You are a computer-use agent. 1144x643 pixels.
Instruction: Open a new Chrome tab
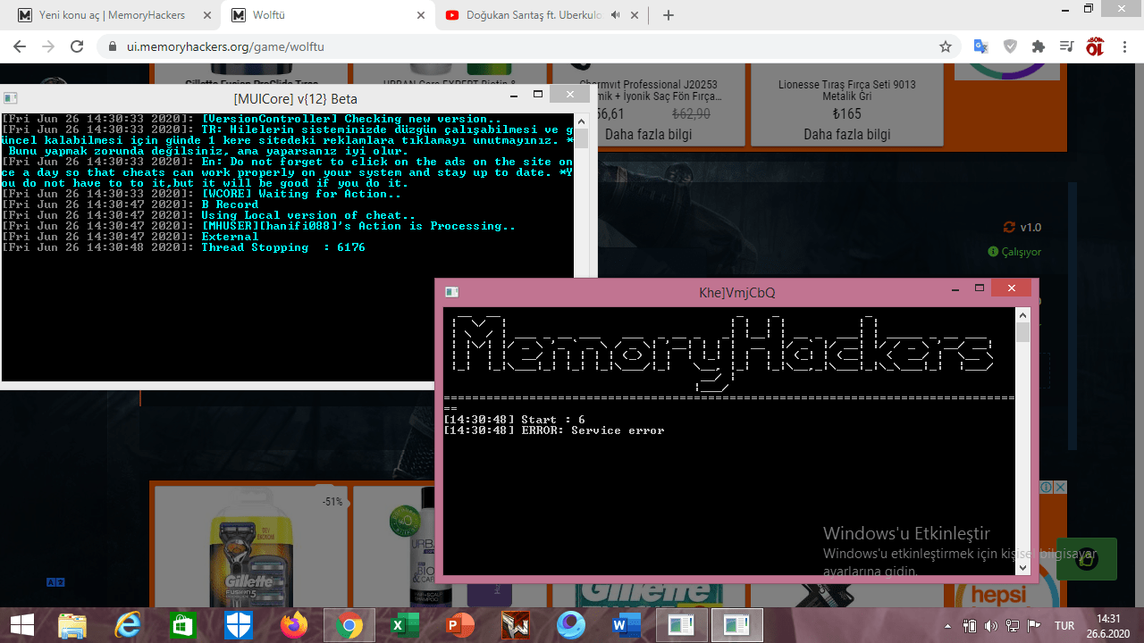[x=669, y=15]
